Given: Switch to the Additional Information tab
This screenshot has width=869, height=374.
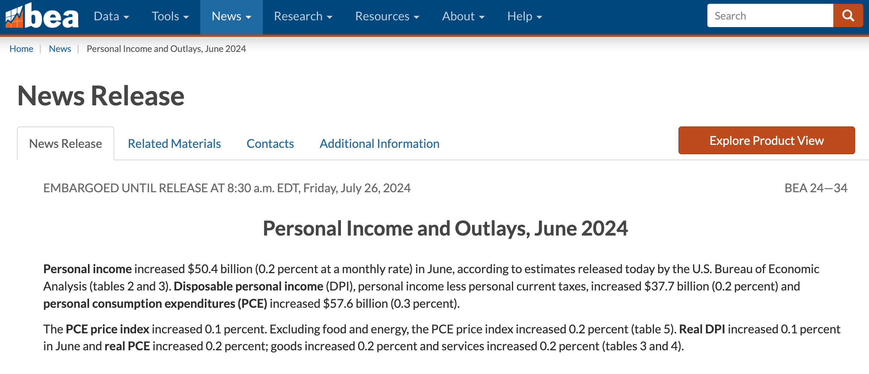Looking at the screenshot, I should tap(379, 144).
